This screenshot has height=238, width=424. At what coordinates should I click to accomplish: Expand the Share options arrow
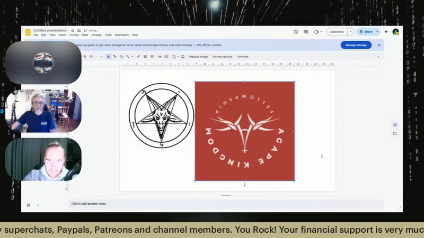click(x=377, y=32)
